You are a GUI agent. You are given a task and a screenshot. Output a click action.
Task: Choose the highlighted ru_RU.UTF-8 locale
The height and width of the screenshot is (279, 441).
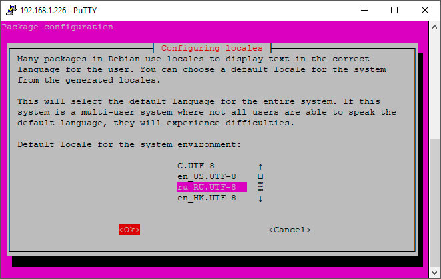212,187
